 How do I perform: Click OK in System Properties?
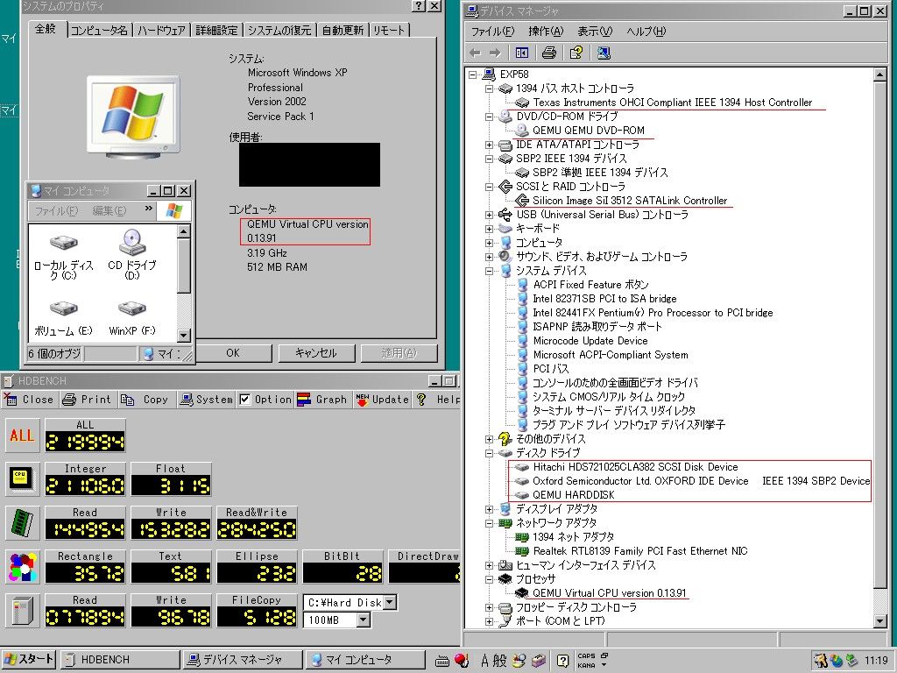[x=233, y=353]
